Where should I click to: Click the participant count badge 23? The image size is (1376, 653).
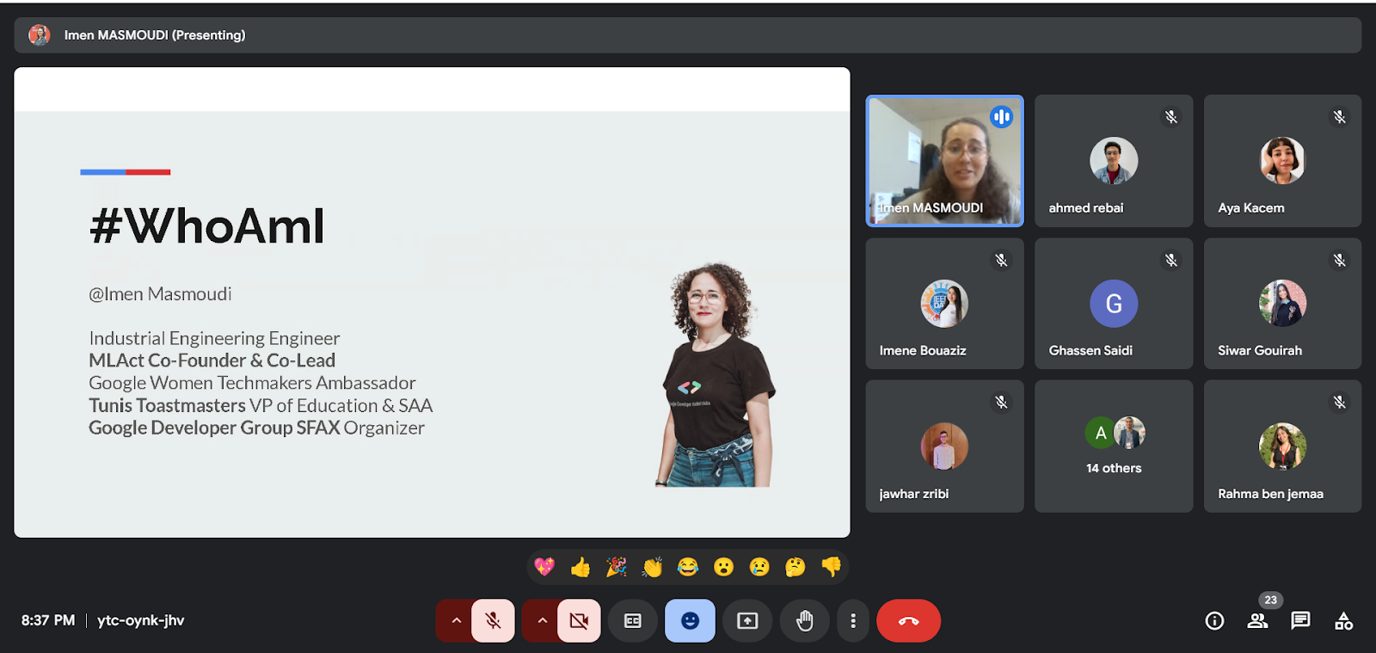pos(1271,600)
